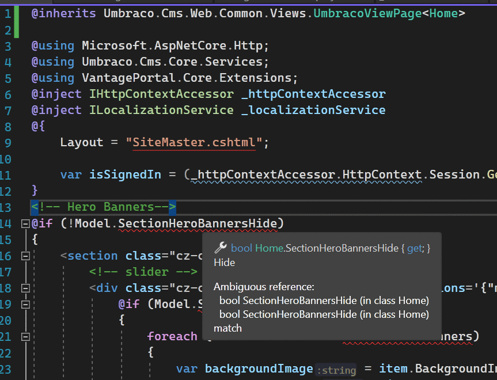Click the @inherits directive keyword
497x380 pixels.
tap(64, 13)
